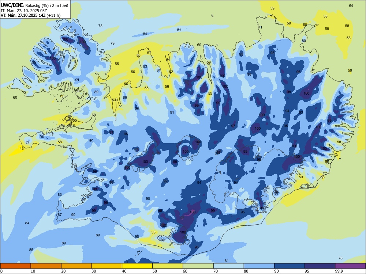366x274 pixels.
Task: Click the dark orange 0–10 legend swatch
Action: click(x=15, y=266)
